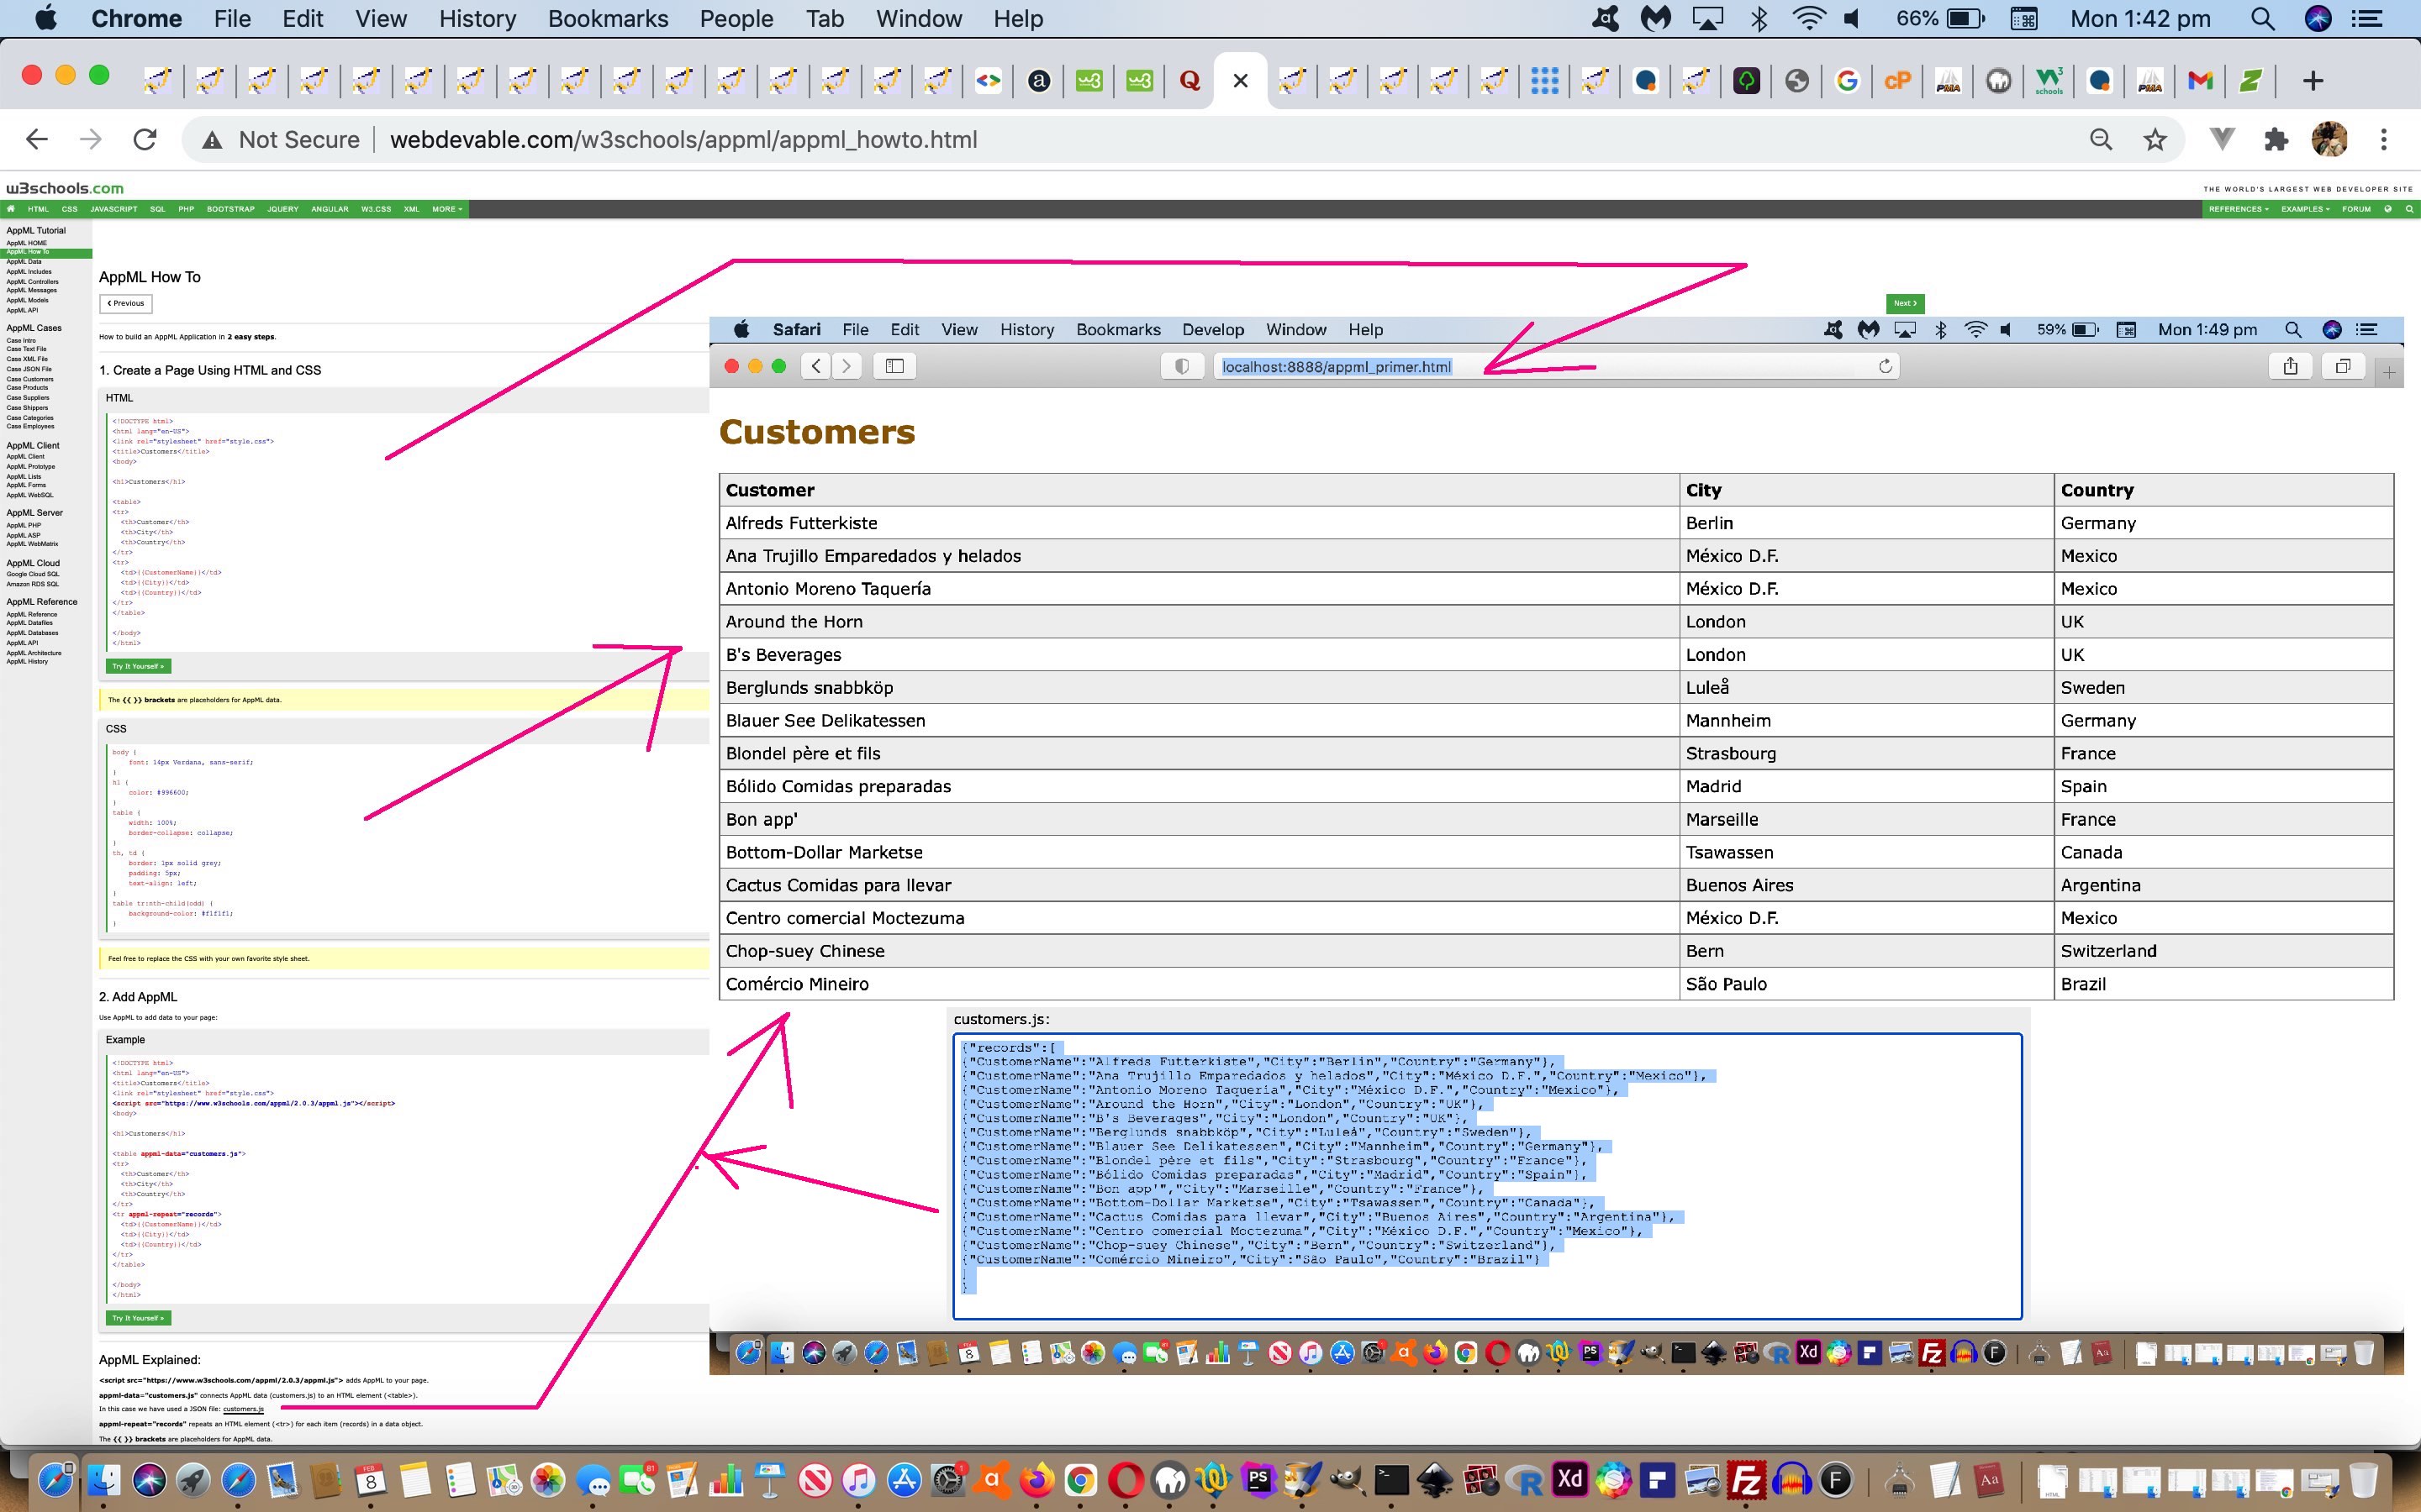Viewport: 2421px width, 1512px height.
Task: Open Calendar in the bottom macOS dock
Action: pyautogui.click(x=372, y=1479)
